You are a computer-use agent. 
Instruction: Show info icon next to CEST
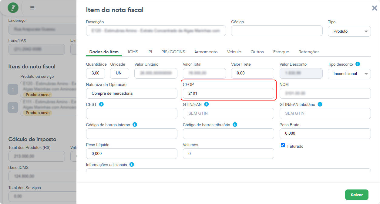tap(101, 104)
